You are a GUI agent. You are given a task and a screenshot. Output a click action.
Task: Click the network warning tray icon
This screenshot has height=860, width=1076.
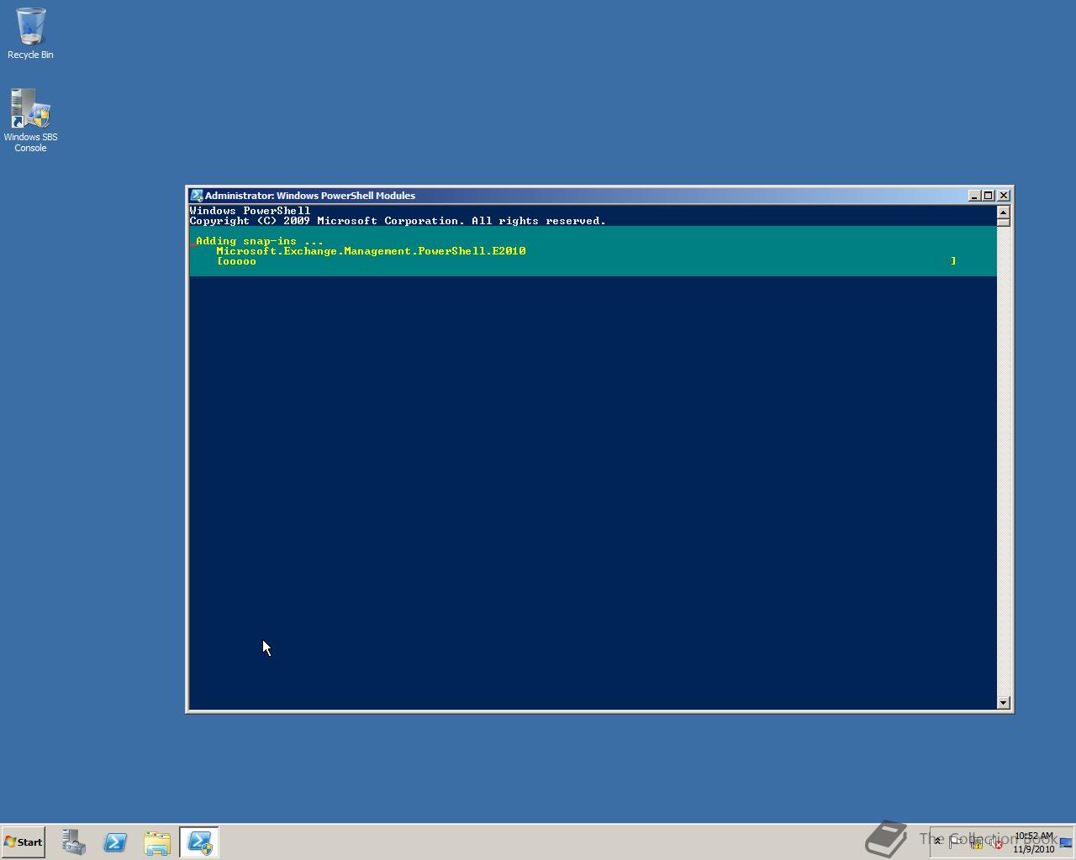tap(976, 842)
